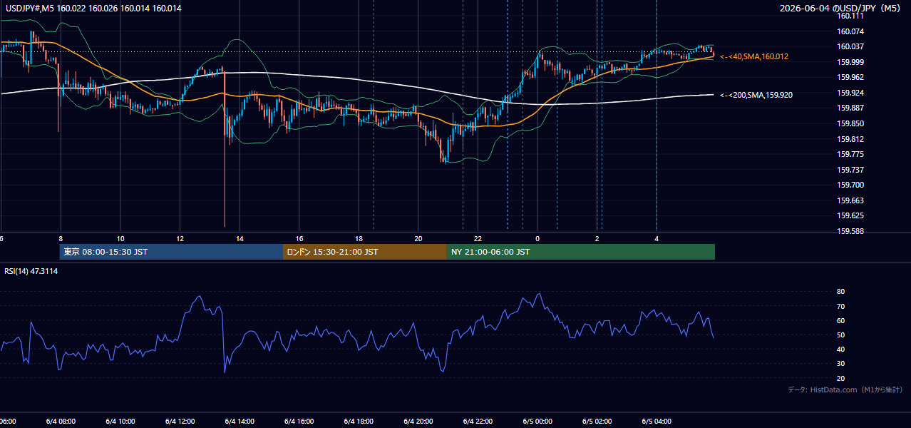Click the 6/4 16:00 time label
Image resolution: width=911 pixels, height=428 pixels.
tap(299, 421)
